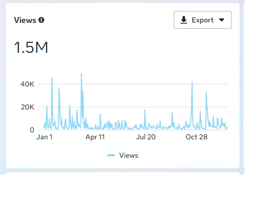This screenshot has height=203, width=259.
Task: Click the 40K axis label
Action: [x=27, y=84]
